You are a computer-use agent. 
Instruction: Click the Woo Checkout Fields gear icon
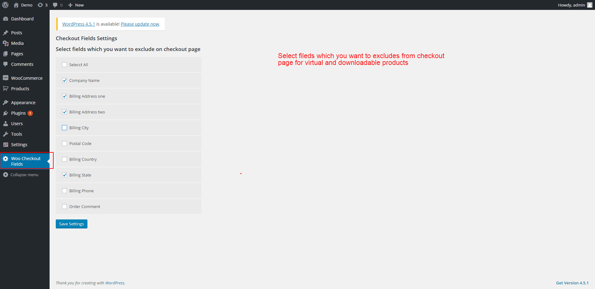click(6, 159)
